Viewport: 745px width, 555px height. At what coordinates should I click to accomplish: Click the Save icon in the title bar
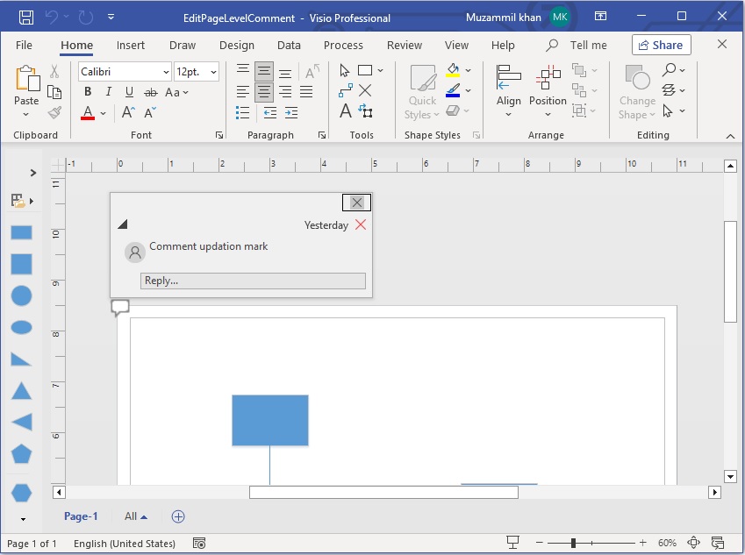[x=26, y=18]
